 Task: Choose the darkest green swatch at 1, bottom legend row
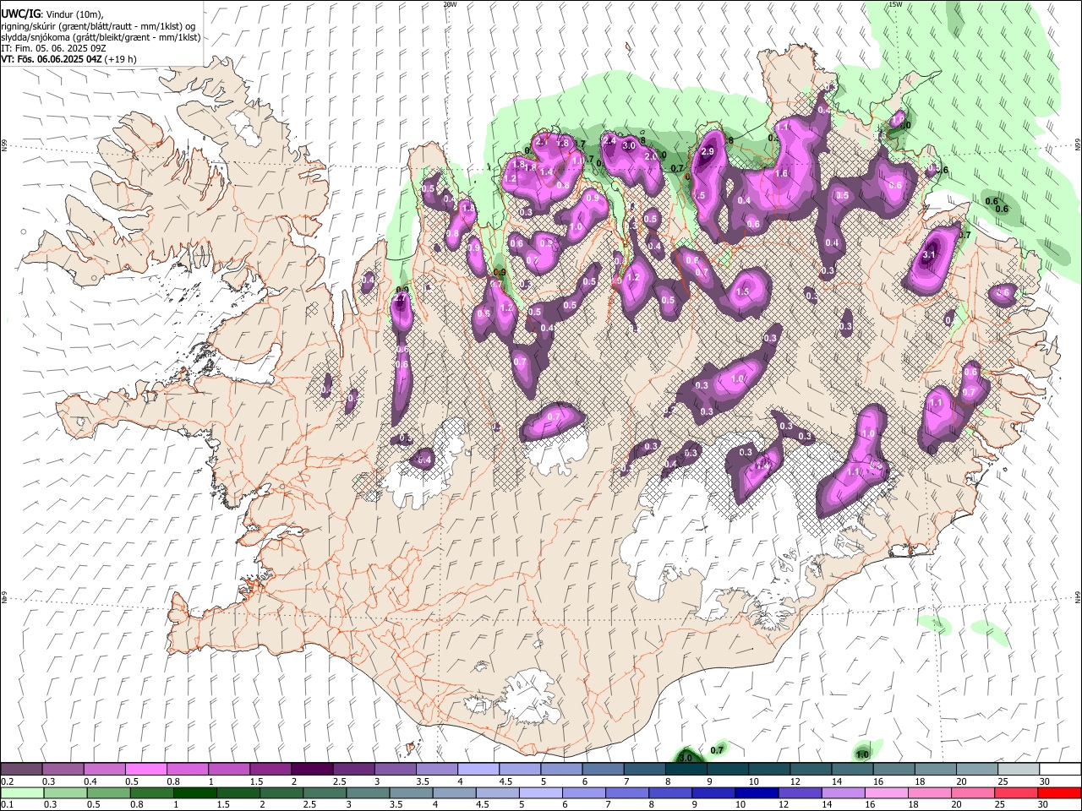194,792
